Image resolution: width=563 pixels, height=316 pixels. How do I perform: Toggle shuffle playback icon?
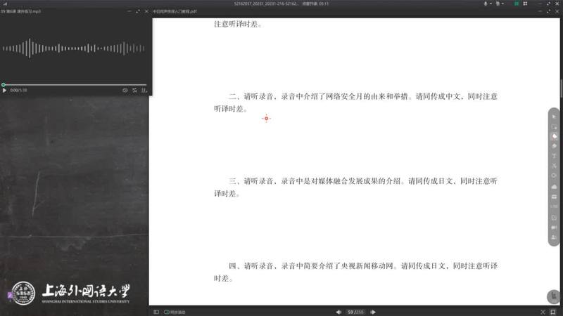[x=134, y=91]
